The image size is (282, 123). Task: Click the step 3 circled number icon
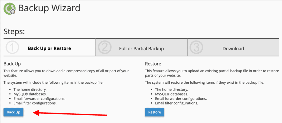pyautogui.click(x=196, y=48)
